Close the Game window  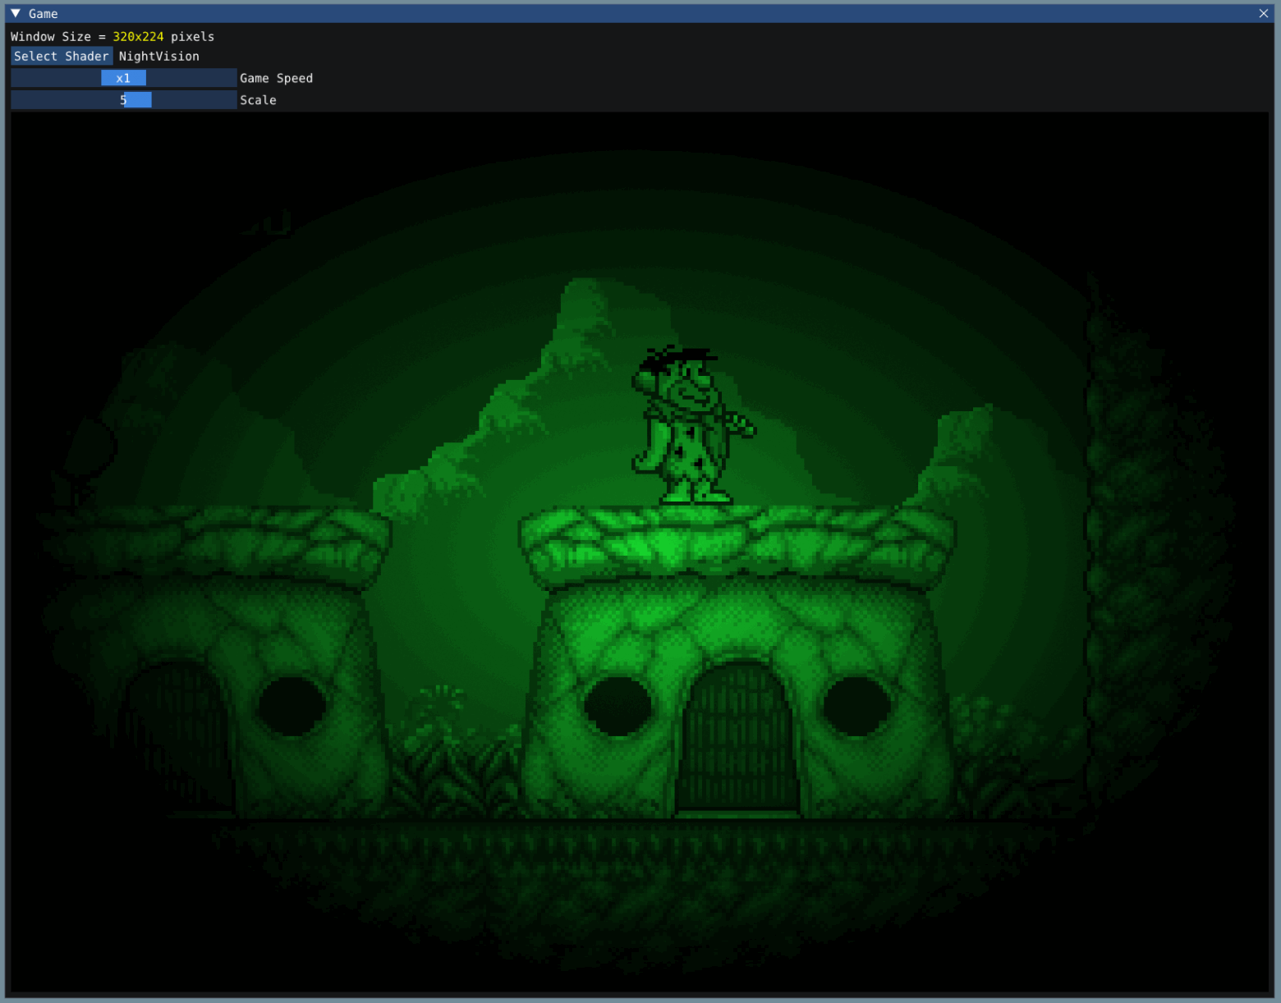(x=1263, y=13)
